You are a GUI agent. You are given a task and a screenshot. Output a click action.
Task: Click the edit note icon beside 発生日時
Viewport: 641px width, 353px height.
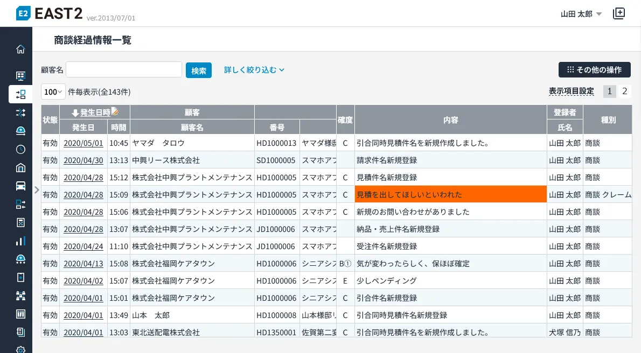[115, 112]
